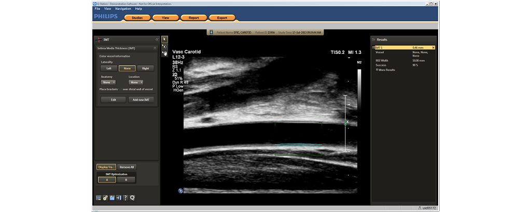
Task: Click the cyan IMT trace line
Action: 298,145
